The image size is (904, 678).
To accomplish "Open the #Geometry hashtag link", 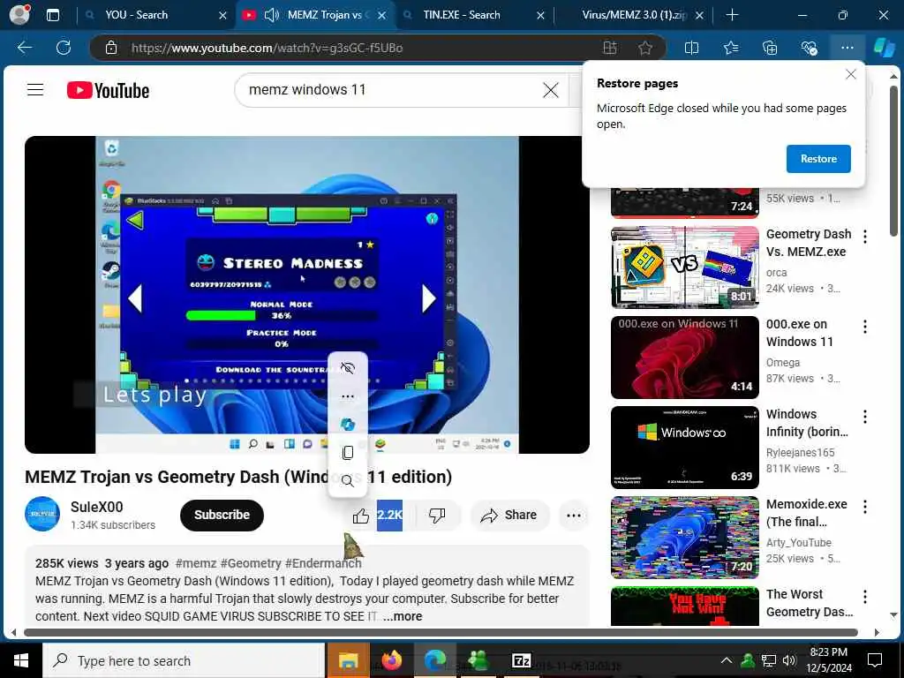I will click(x=251, y=563).
